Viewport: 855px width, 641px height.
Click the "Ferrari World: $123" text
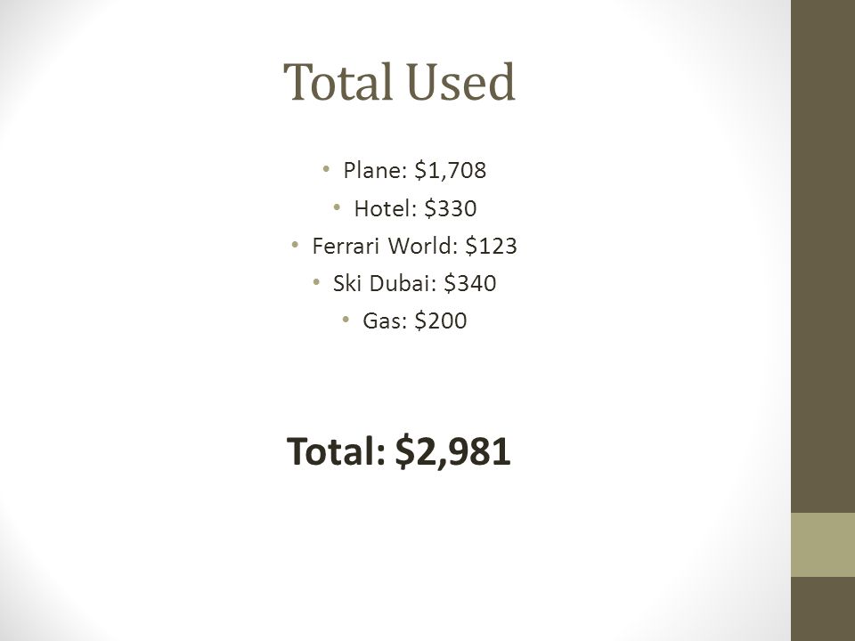pyautogui.click(x=414, y=246)
